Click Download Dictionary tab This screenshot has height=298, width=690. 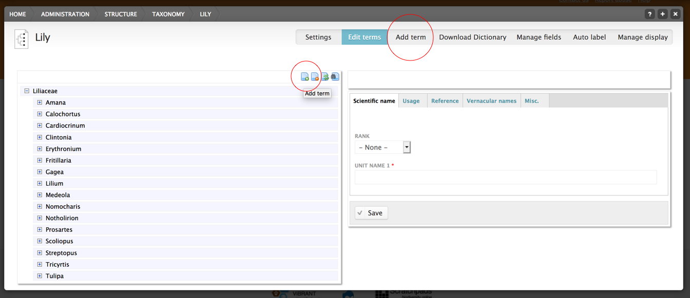point(473,37)
